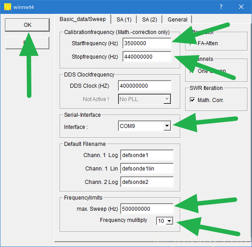This screenshot has width=252, height=247.
Task: Open the help question mark button
Action: [x=221, y=7]
